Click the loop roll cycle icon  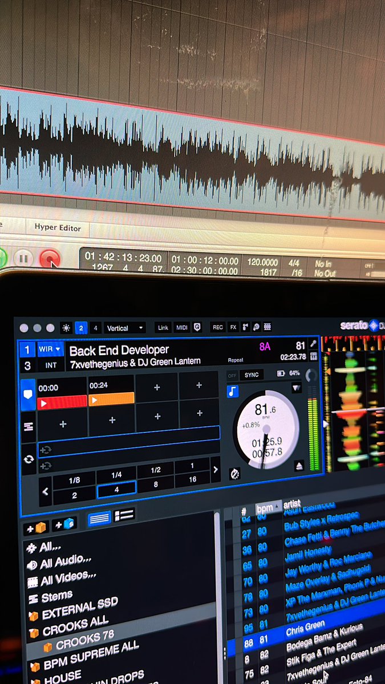(28, 459)
